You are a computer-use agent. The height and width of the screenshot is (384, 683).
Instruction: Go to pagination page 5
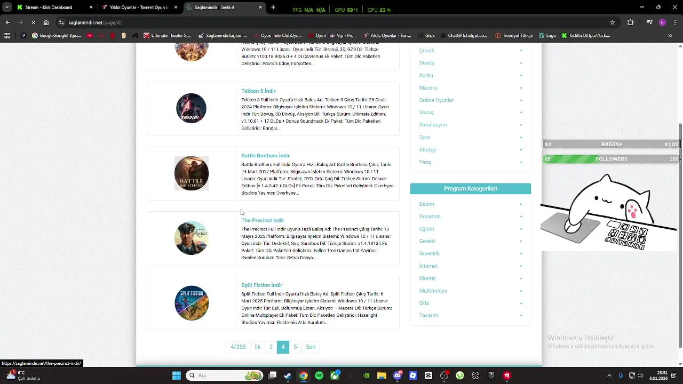tap(295, 347)
